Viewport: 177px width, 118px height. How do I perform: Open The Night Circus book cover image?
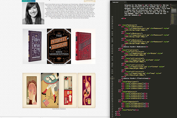point(59,46)
